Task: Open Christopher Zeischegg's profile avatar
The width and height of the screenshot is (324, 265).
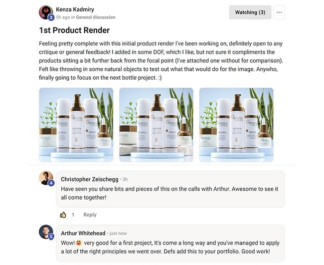Action: pyautogui.click(x=46, y=178)
